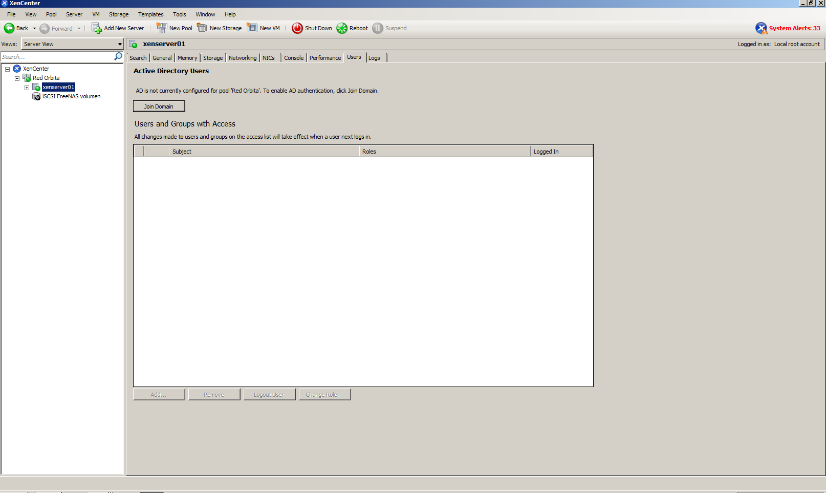Viewport: 826px width, 493px height.
Task: Follow the System Alerts: 33 link
Action: tap(795, 28)
